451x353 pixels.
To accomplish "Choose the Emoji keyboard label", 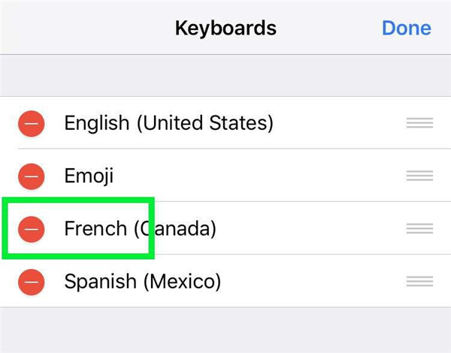I will tap(89, 176).
